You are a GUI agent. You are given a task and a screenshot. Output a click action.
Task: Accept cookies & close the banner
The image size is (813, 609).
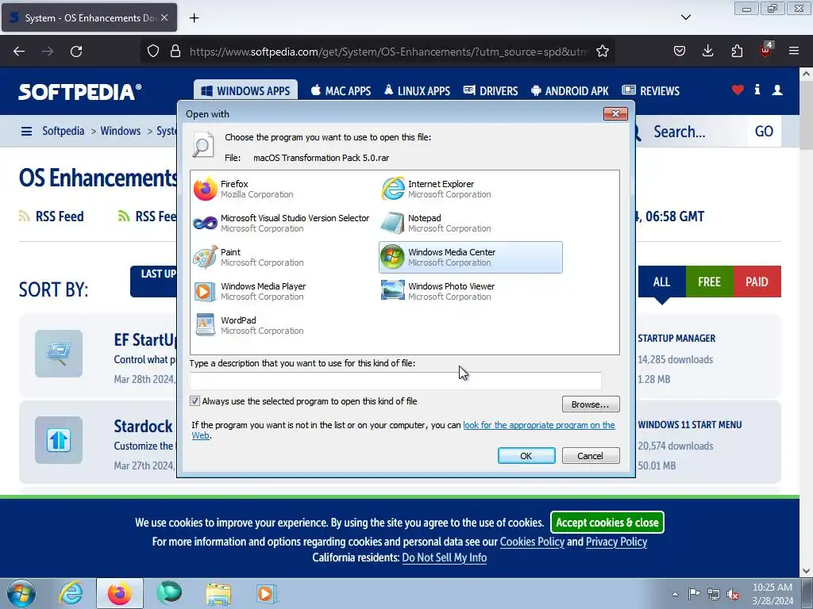click(x=607, y=523)
